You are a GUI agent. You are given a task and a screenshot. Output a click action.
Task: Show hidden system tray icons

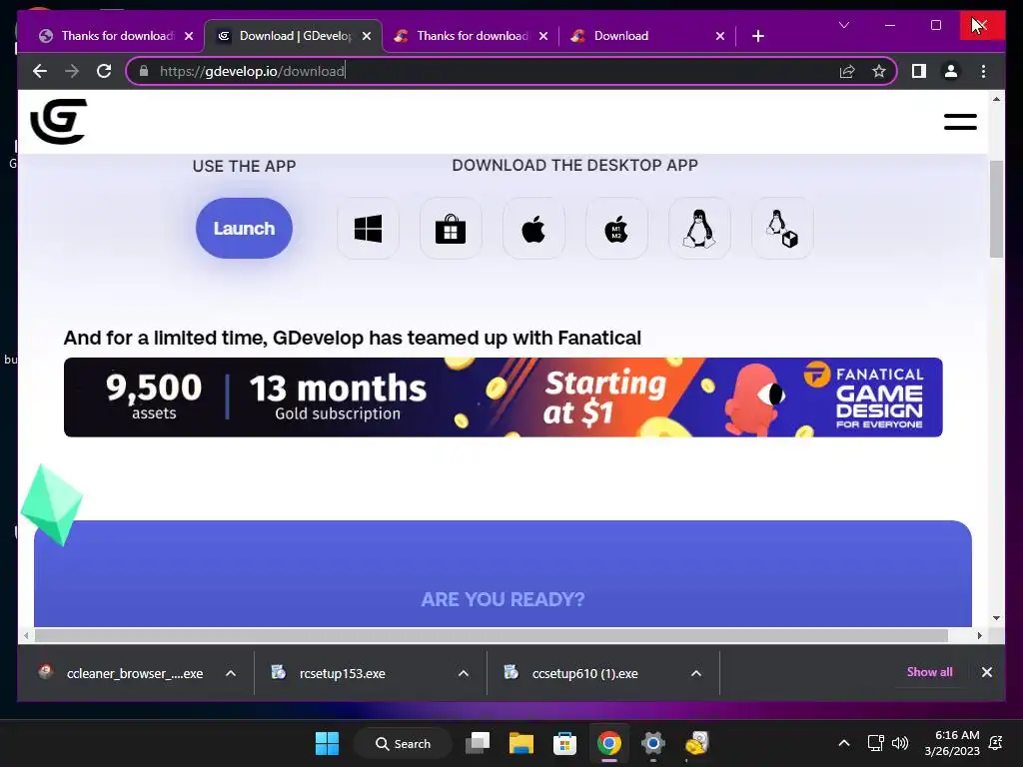(x=843, y=743)
